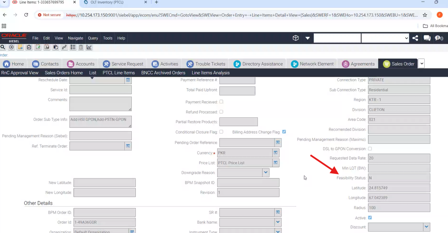Uncheck the Billing Address Change Flag checkbox
The image size is (448, 233).
pos(284,132)
